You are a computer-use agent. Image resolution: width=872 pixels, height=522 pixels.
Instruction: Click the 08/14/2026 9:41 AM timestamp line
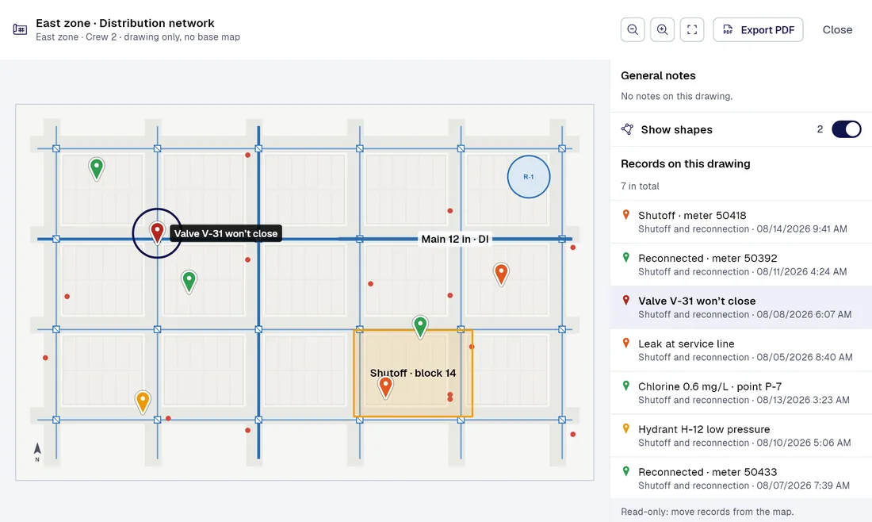click(743, 228)
